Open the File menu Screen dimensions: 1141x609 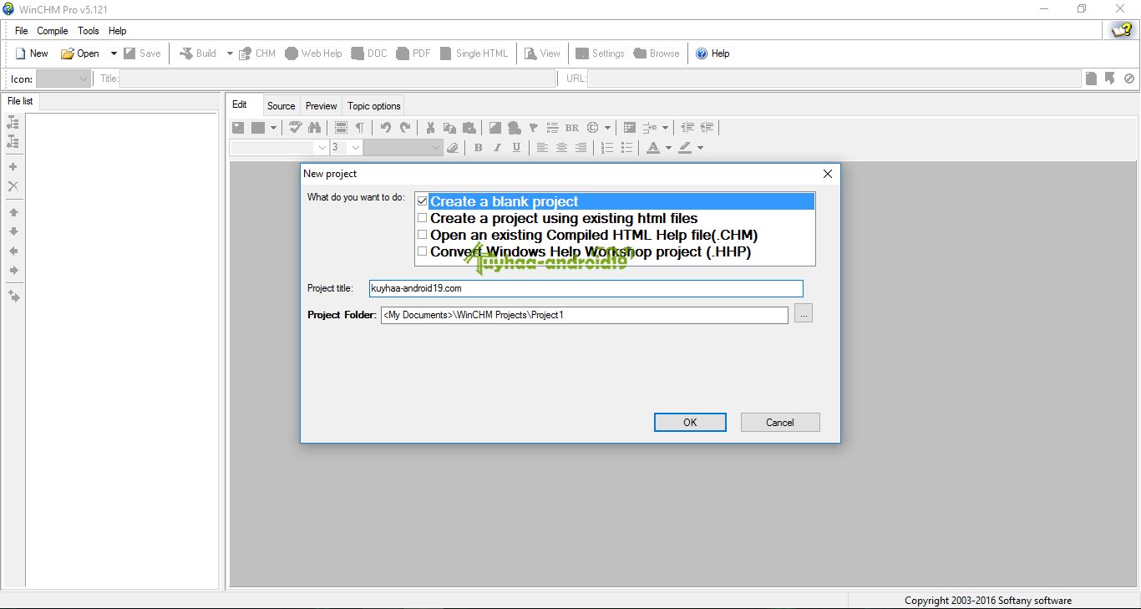[22, 31]
